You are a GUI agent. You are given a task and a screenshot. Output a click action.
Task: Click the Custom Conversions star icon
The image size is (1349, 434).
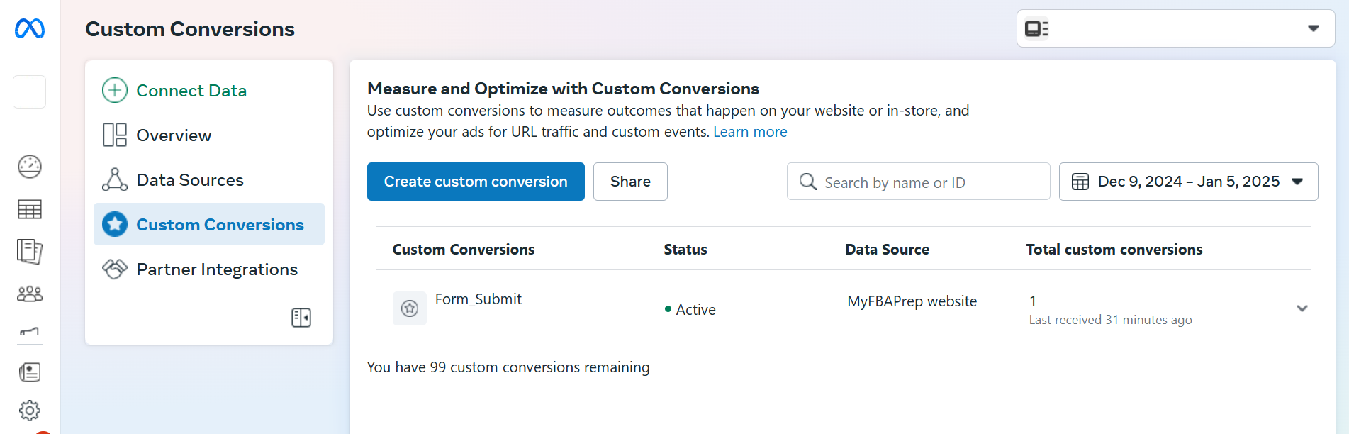coord(115,224)
